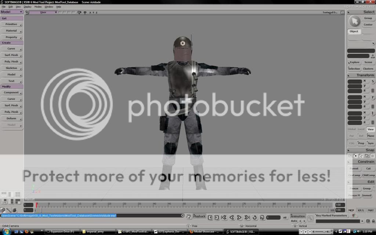
Task: Click the keyframe key icon
Action: [310, 218]
